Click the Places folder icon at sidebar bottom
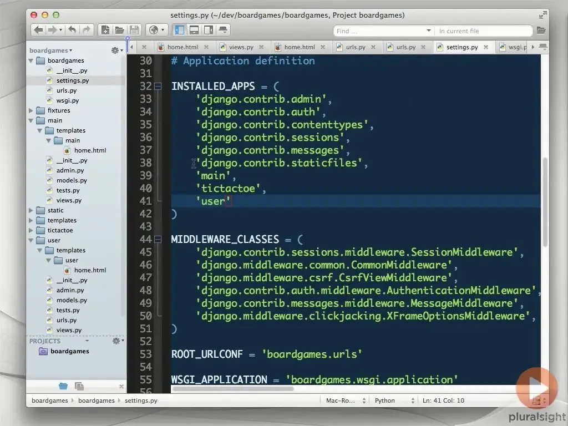Screen dimensions: 568x426 [63, 386]
